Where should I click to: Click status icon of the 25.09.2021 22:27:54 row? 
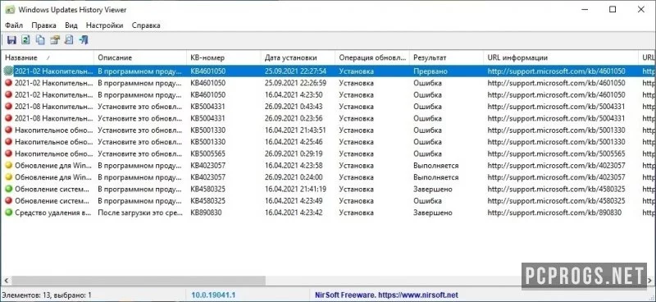coord(8,71)
